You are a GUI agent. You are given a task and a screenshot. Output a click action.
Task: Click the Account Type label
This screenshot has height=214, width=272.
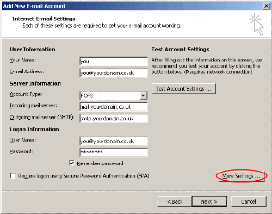(26, 94)
